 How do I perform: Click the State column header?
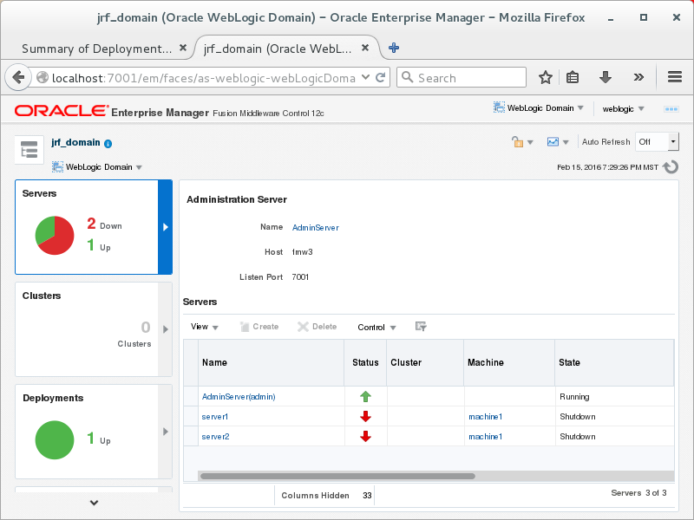[614, 362]
